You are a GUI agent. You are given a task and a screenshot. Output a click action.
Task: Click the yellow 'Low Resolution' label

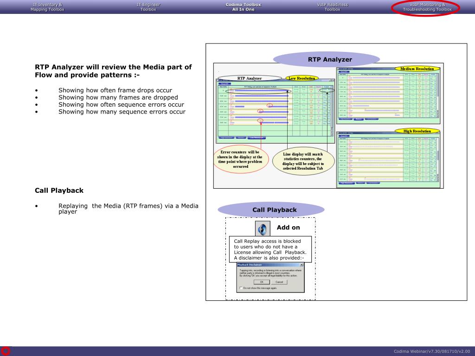pyautogui.click(x=302, y=78)
